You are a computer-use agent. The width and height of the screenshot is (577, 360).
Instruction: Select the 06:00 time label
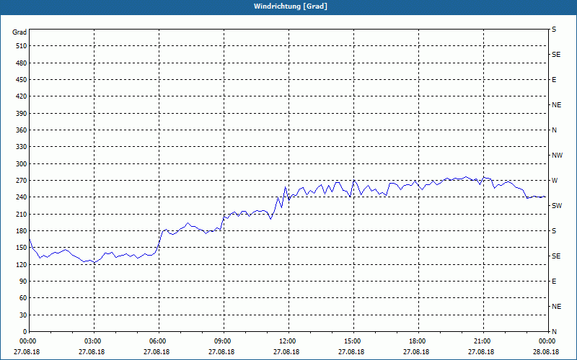pos(157,341)
